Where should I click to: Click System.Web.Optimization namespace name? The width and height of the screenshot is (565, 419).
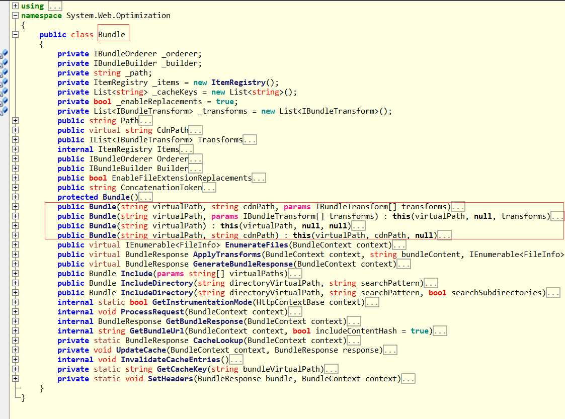pyautogui.click(x=118, y=16)
